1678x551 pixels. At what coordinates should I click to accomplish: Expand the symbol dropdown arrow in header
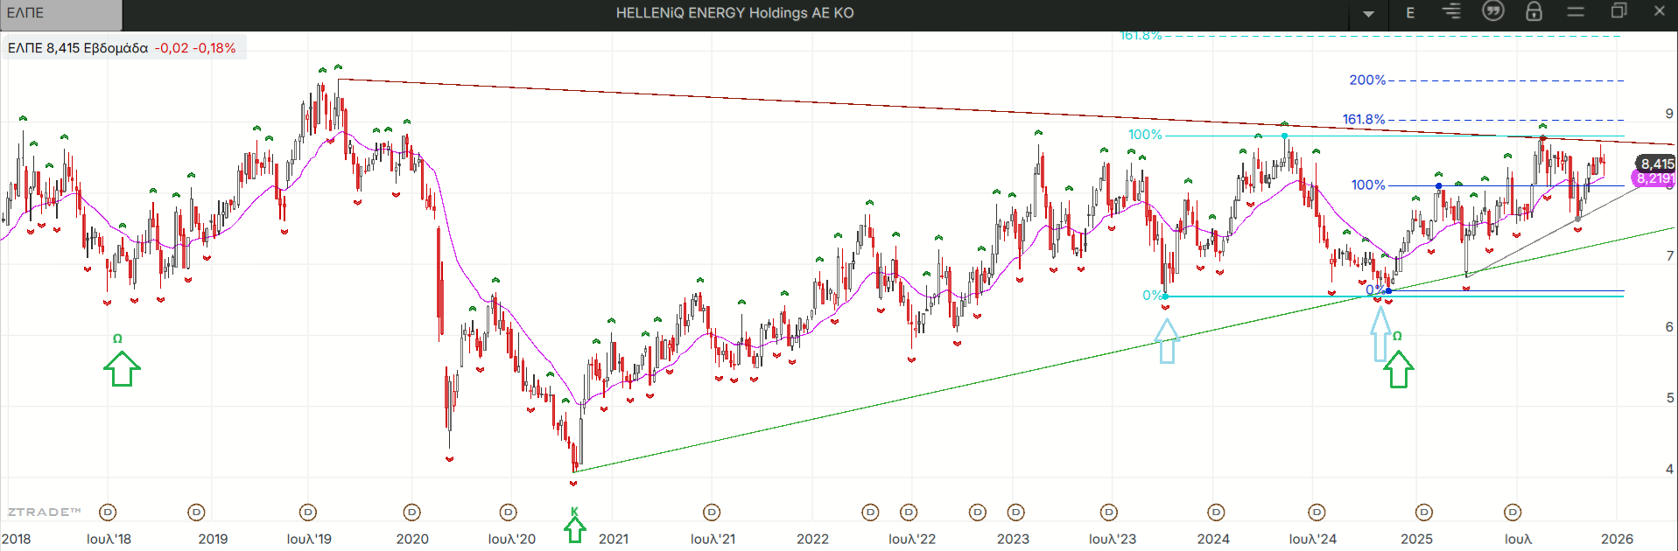1368,13
